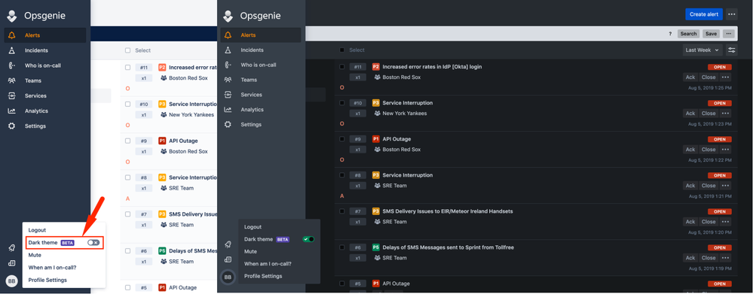The height and width of the screenshot is (294, 753).
Task: Acknowledge dark alert #11 with Ack button
Action: (x=690, y=77)
